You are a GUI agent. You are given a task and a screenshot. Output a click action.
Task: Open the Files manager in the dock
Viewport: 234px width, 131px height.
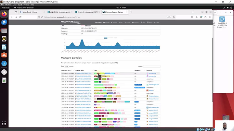4,31
